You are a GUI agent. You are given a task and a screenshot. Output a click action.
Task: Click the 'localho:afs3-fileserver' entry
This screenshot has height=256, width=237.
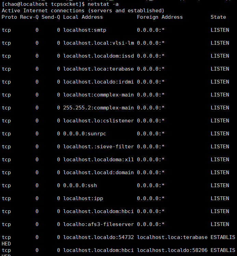point(99,224)
